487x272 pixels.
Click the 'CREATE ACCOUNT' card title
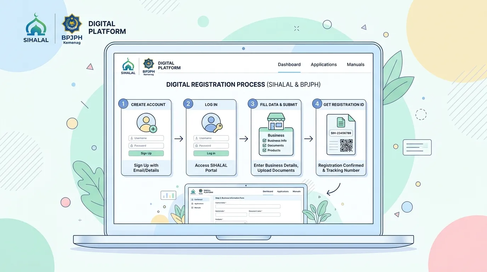(148, 104)
